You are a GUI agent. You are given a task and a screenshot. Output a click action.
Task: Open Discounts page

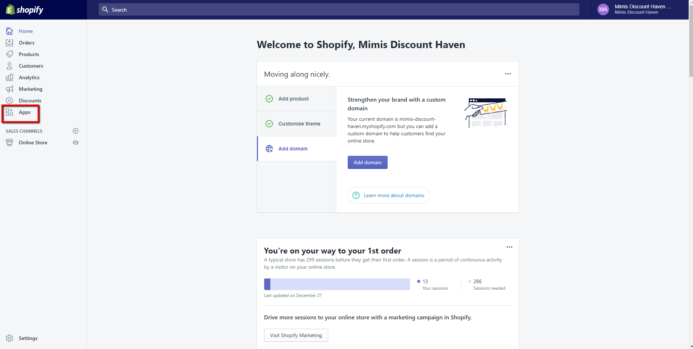[x=30, y=101]
